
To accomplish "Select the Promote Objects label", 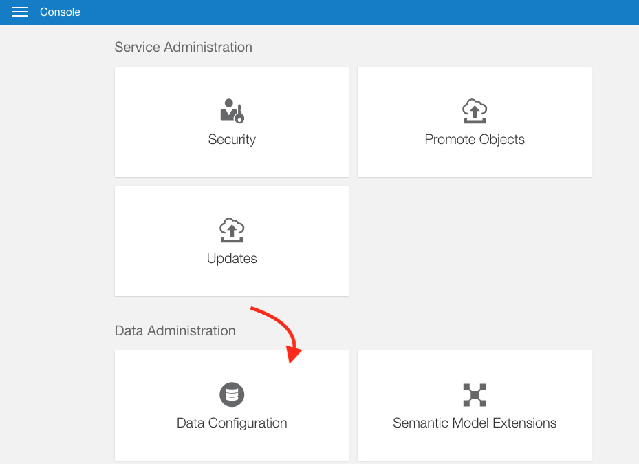I will 475,140.
